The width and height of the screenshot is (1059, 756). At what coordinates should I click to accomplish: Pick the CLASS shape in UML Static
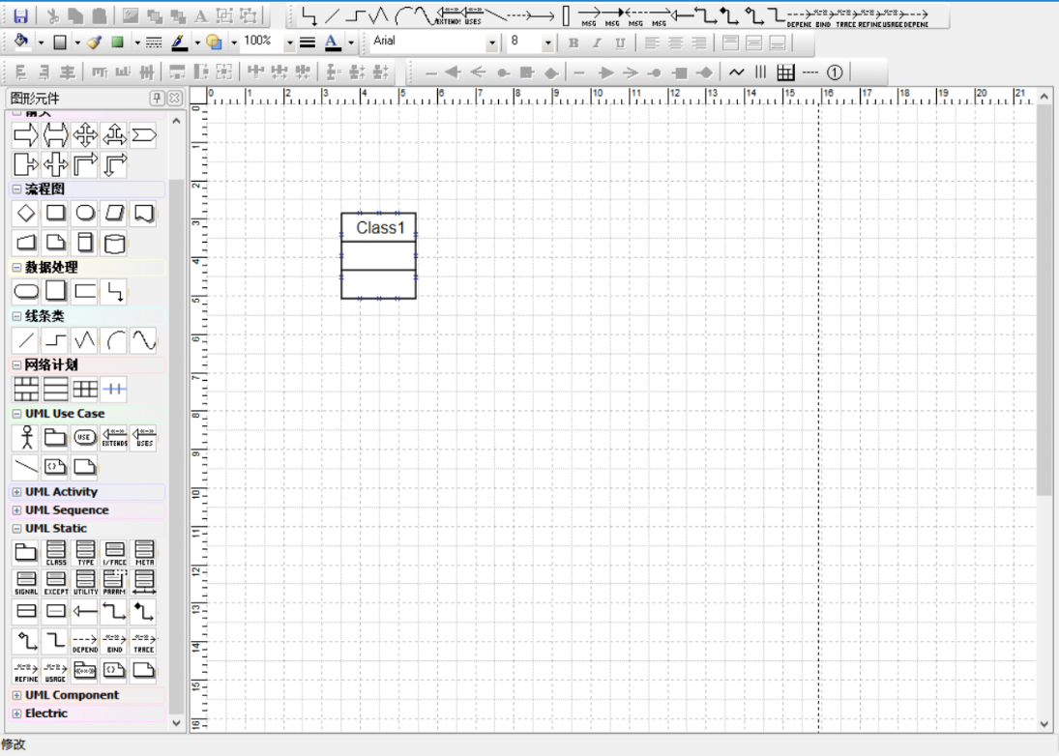tap(56, 553)
